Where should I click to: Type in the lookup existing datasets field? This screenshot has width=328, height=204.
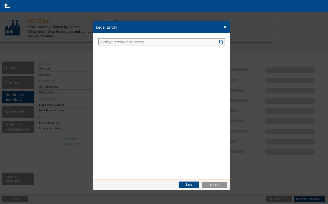tap(158, 42)
